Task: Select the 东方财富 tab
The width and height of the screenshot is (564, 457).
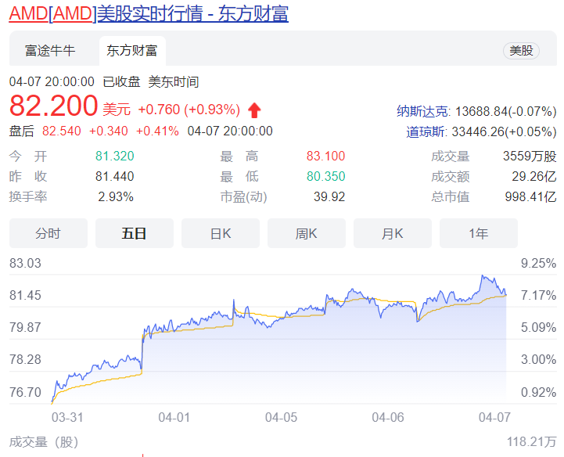Action: 132,50
